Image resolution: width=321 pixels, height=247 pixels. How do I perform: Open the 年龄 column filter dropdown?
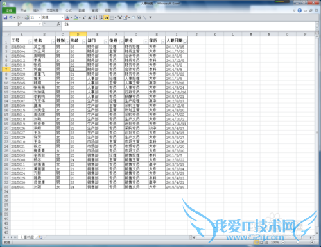click(x=84, y=42)
